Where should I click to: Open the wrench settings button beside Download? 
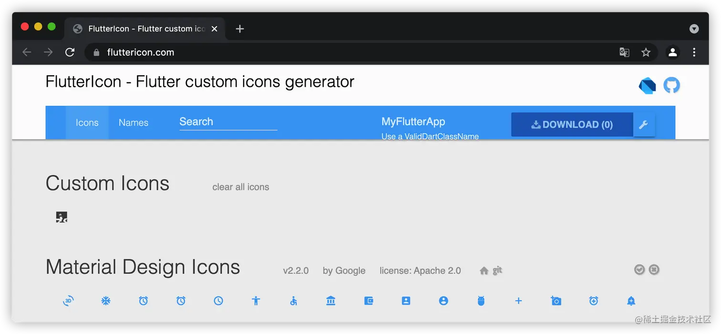[643, 125]
